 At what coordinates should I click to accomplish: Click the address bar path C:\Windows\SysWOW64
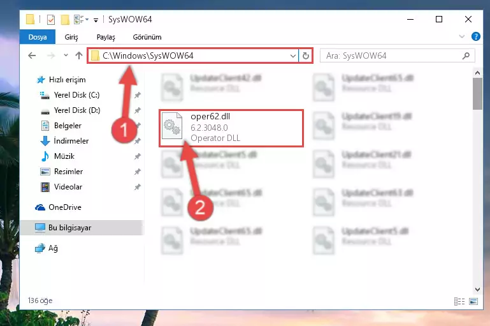pos(148,56)
